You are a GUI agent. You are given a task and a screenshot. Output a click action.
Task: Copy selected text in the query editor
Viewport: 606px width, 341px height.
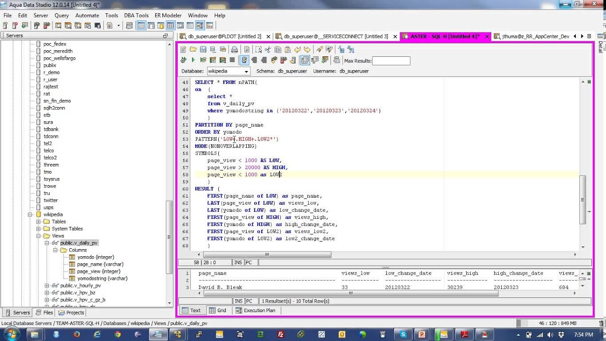pyautogui.click(x=278, y=49)
